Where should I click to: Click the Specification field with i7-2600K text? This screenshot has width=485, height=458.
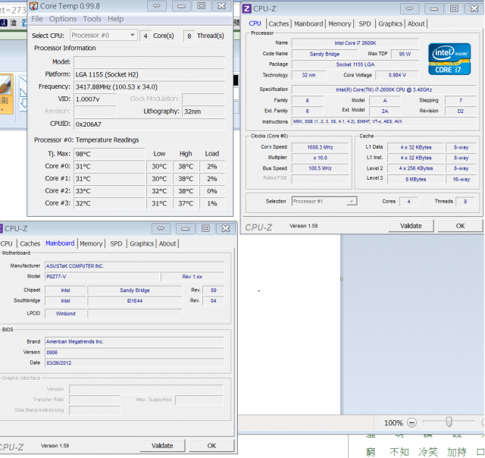[384, 89]
